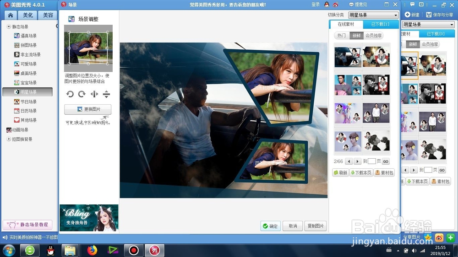The width and height of the screenshot is (458, 257).
Task: Click 复制图片 button
Action: coord(316,226)
